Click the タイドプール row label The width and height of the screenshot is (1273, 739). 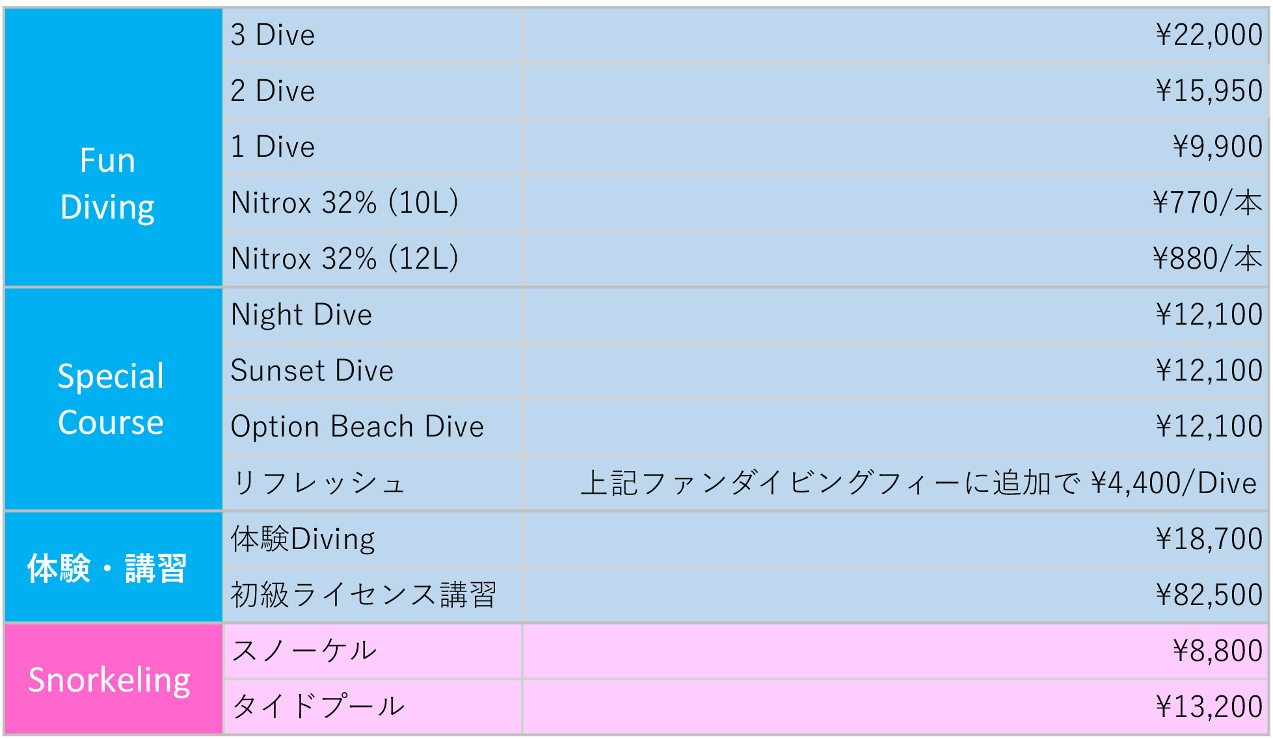pos(318,706)
